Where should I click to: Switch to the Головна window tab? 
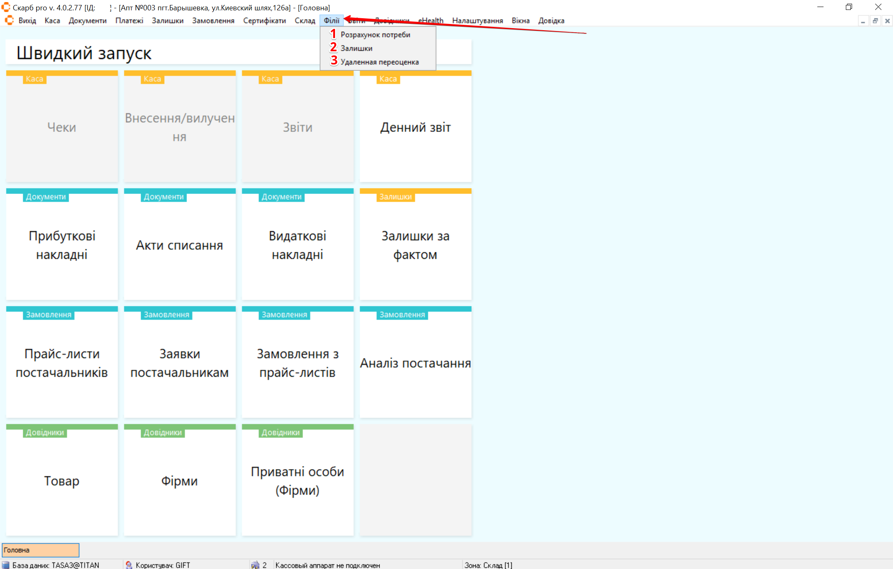pyautogui.click(x=41, y=550)
